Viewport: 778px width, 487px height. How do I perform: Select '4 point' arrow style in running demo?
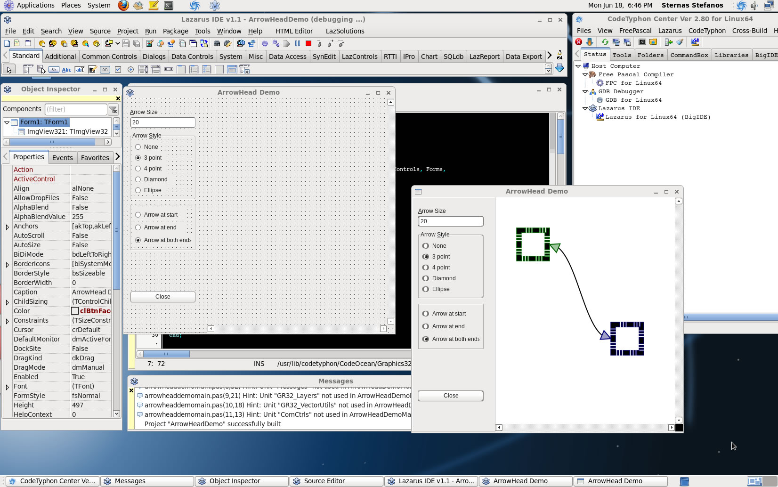point(426,268)
